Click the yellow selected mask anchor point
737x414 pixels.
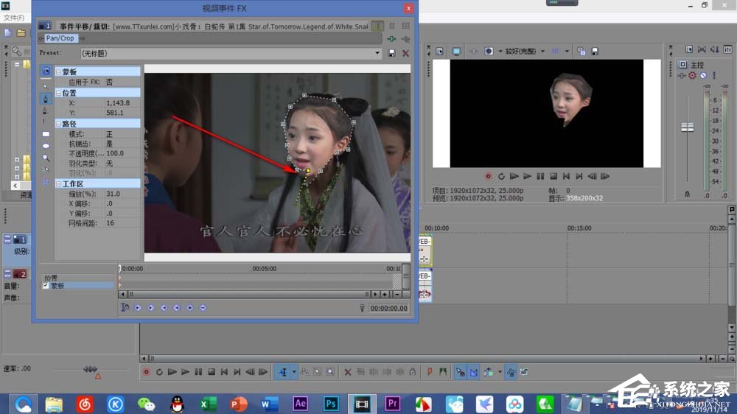click(x=308, y=171)
